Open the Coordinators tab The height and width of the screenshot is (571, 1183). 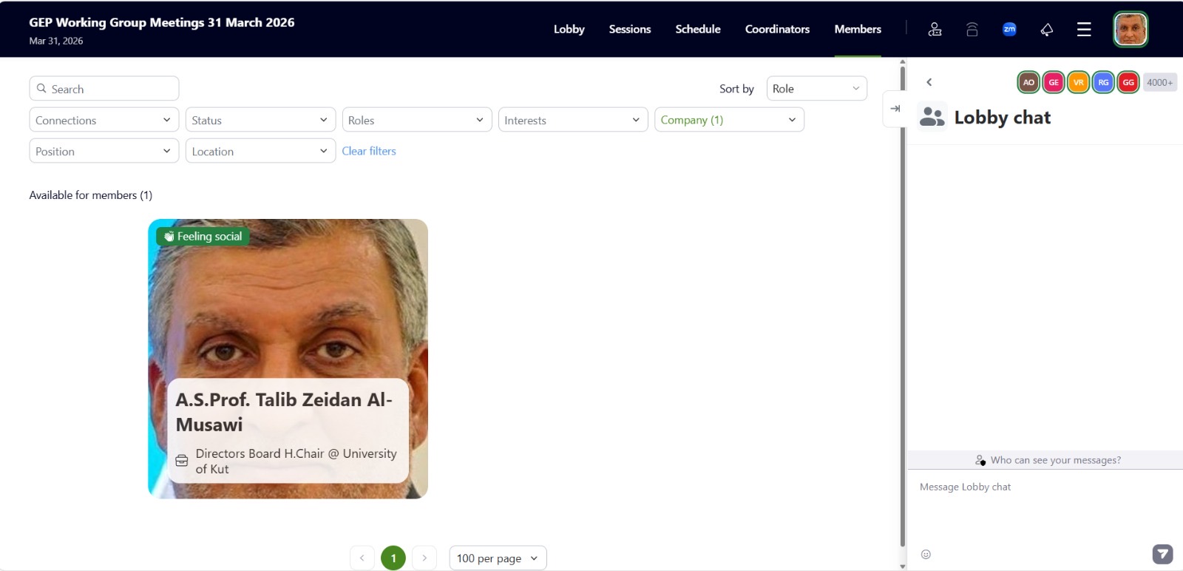pyautogui.click(x=777, y=30)
